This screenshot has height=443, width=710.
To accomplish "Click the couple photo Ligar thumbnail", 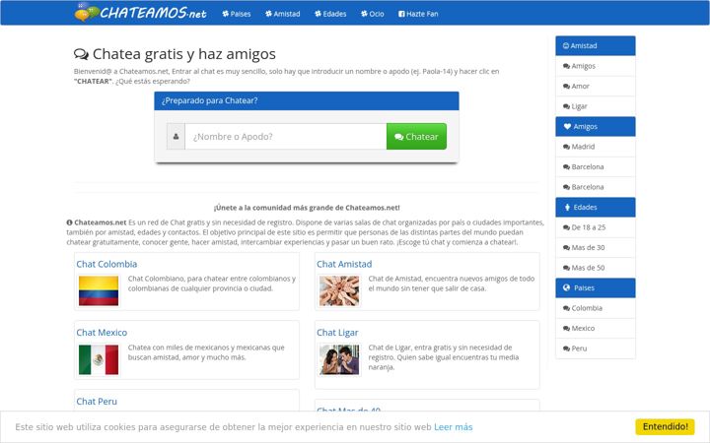I will pyautogui.click(x=339, y=360).
